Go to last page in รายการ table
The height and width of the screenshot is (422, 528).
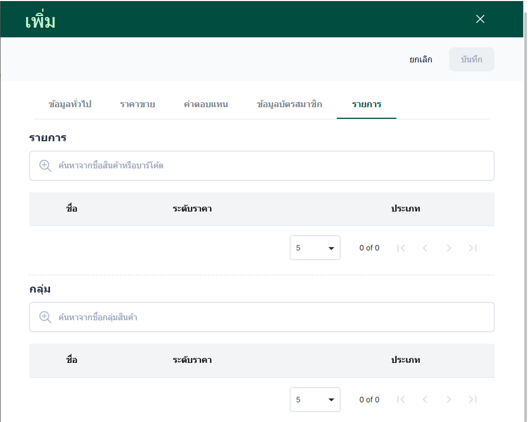[x=473, y=248]
